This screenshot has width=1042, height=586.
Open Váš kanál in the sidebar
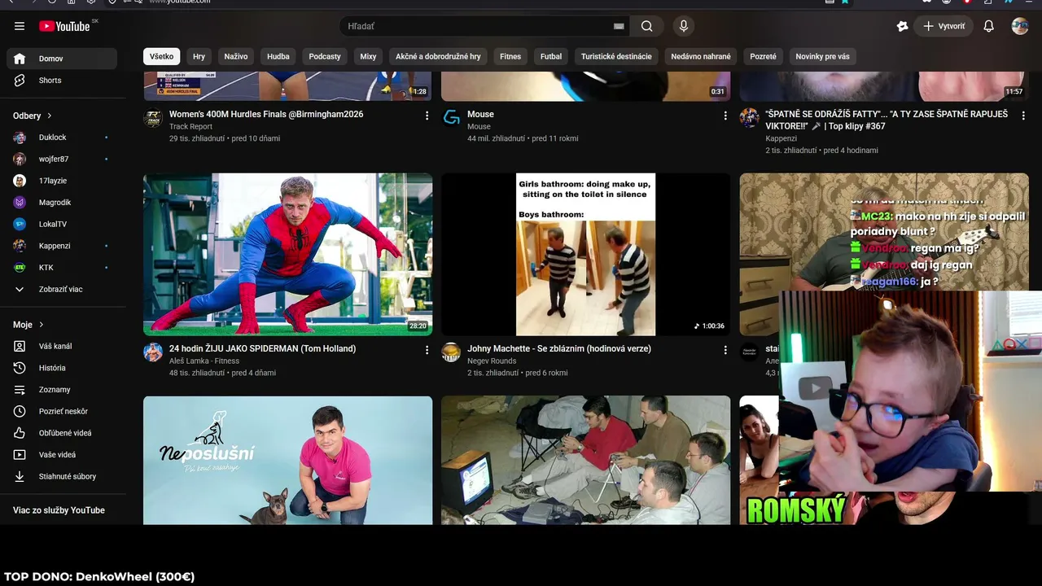(x=62, y=347)
